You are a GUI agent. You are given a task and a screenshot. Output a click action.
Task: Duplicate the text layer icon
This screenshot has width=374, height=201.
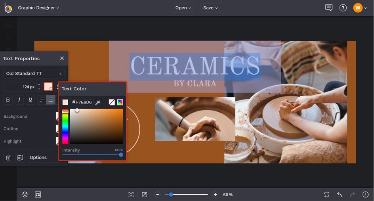(19, 157)
